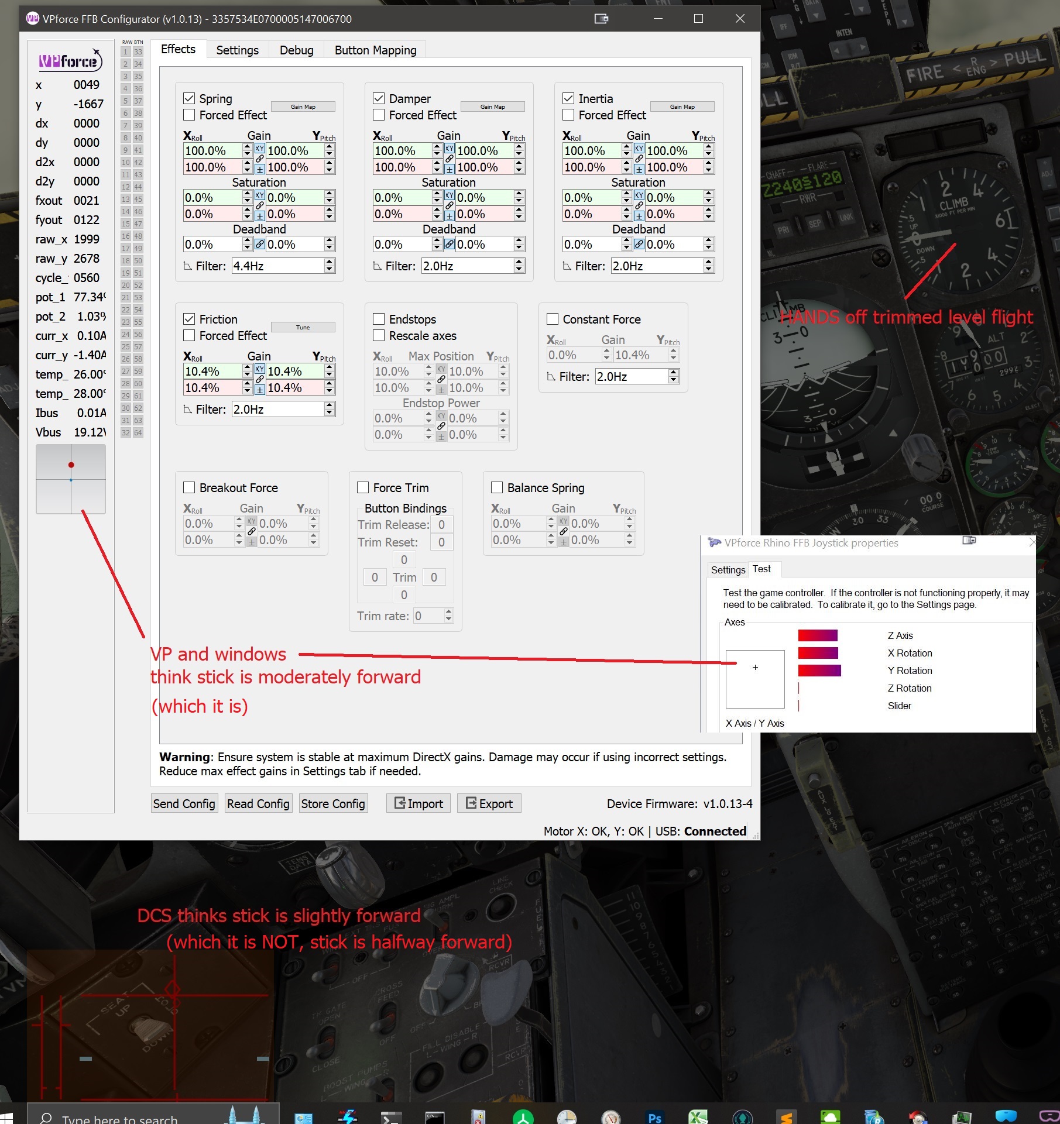Viewport: 1060px width, 1124px height.
Task: Open the Spring Gain Map
Action: 303,106
